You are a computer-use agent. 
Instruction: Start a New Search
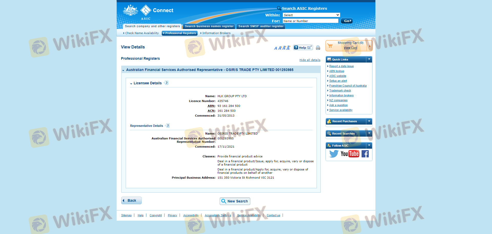point(235,201)
